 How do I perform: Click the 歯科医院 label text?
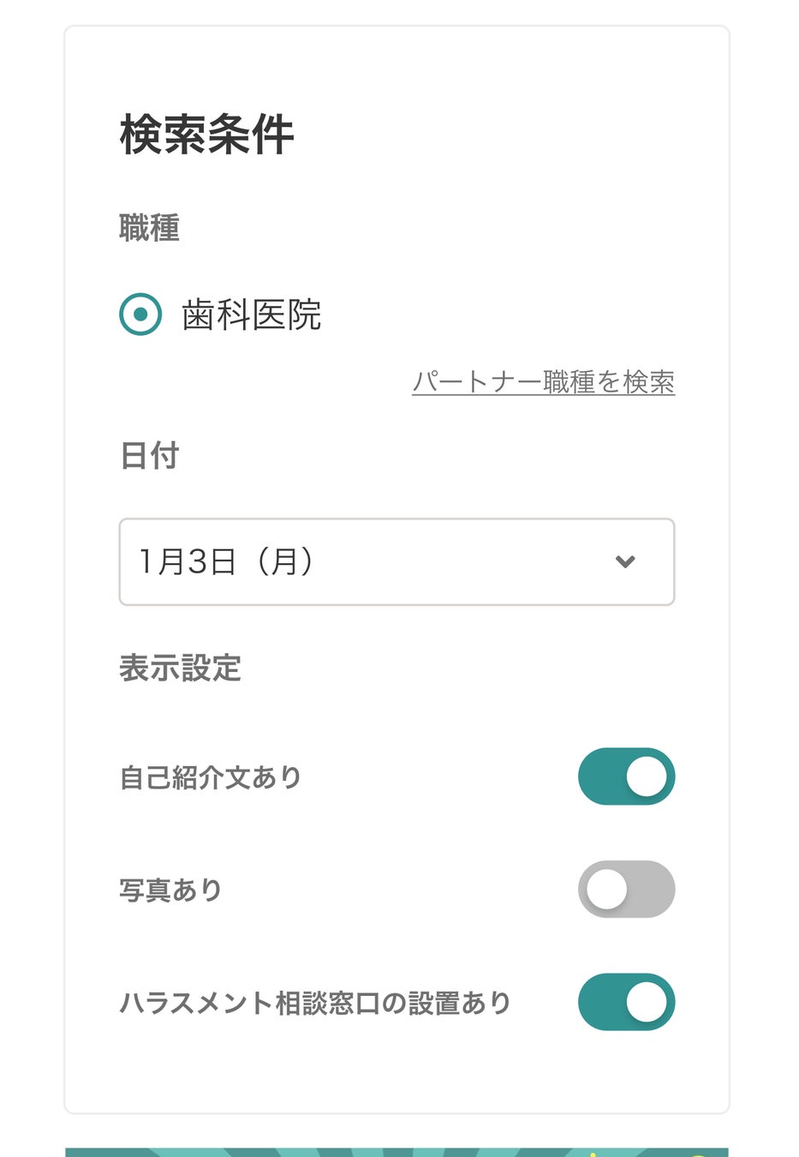251,315
